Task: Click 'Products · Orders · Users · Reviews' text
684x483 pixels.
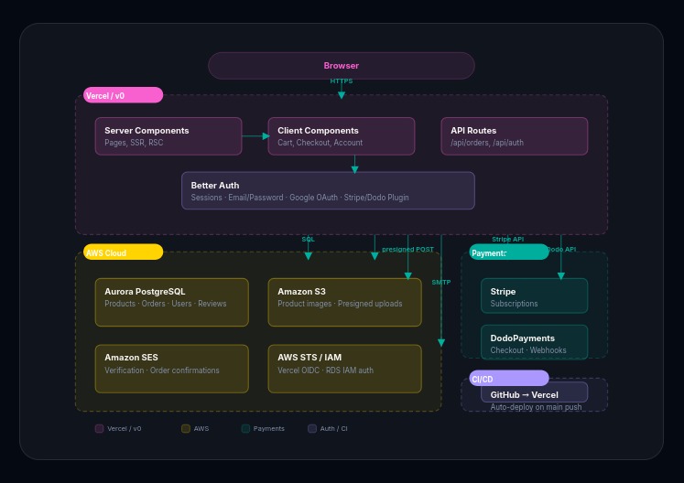Action: (166, 304)
